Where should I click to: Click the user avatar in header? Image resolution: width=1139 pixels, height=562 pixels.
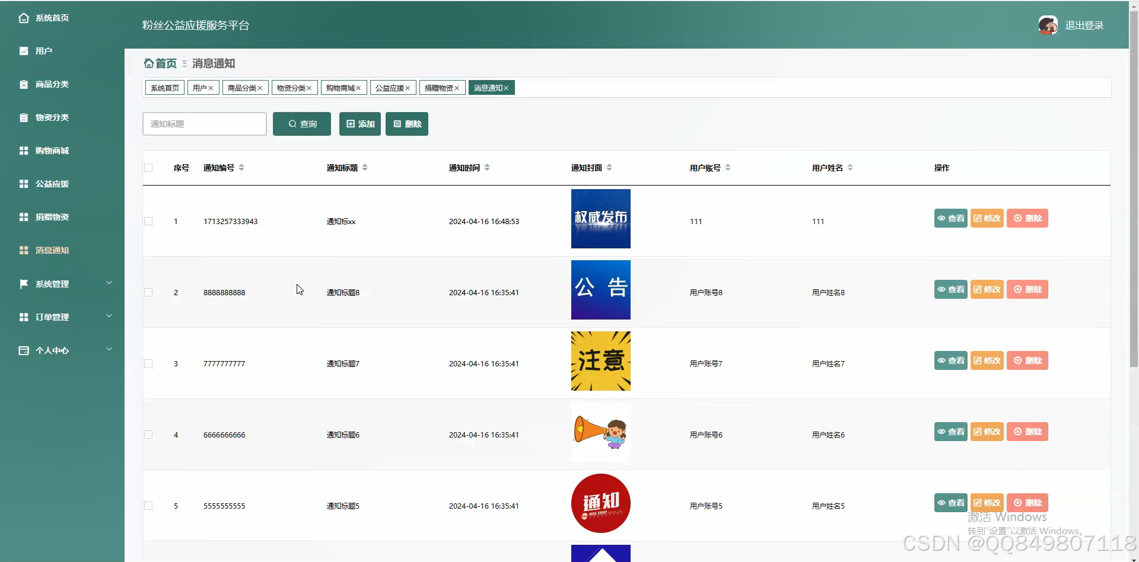(x=1048, y=25)
